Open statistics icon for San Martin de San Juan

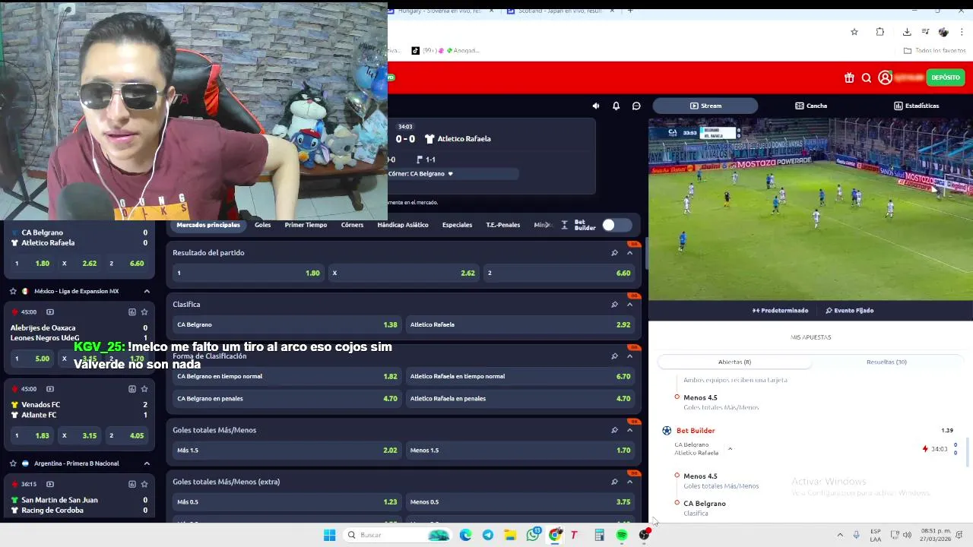point(132,484)
